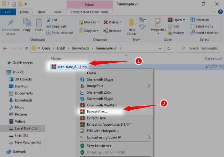224x157 pixels.
Task: Expand the address bar history dropdown
Action: tap(160, 49)
